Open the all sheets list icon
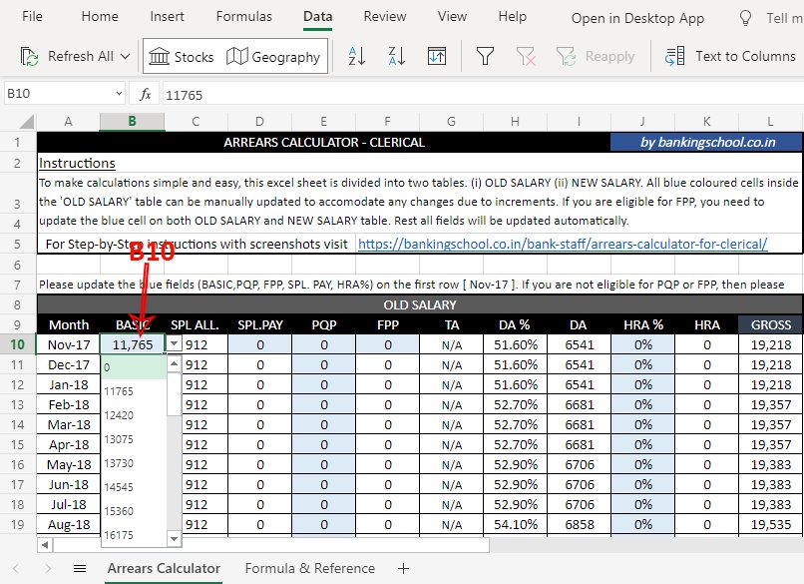The width and height of the screenshot is (804, 584). pyautogui.click(x=80, y=568)
